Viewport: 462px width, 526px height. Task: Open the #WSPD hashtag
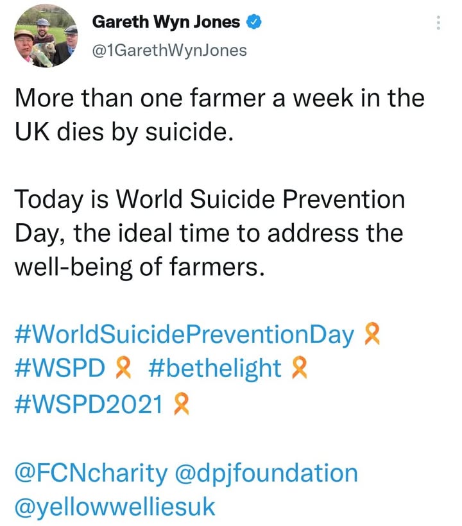point(60,368)
